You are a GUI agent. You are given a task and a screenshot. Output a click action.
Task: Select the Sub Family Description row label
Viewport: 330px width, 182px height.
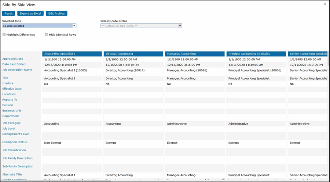pyautogui.click(x=18, y=166)
